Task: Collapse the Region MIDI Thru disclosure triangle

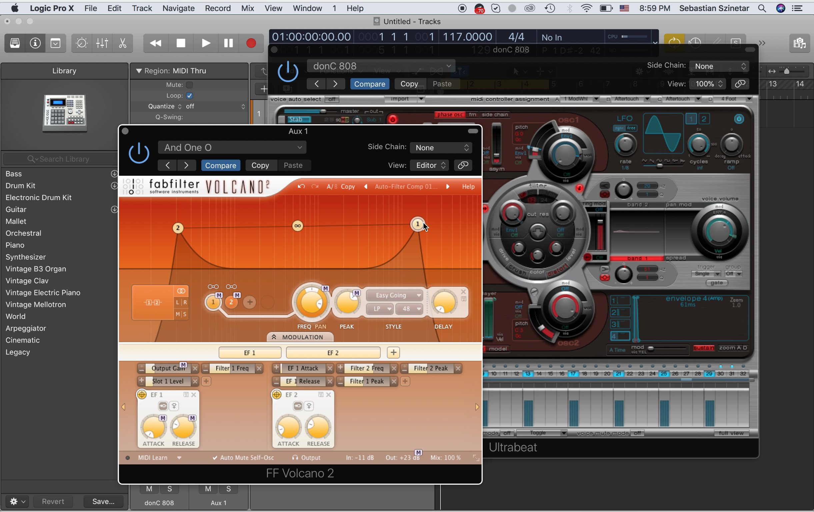Action: [139, 71]
